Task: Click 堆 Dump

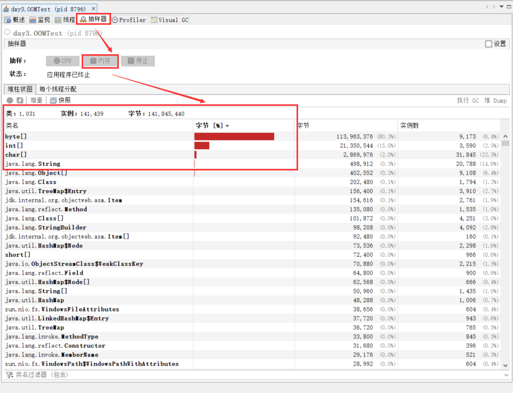Action: point(495,100)
